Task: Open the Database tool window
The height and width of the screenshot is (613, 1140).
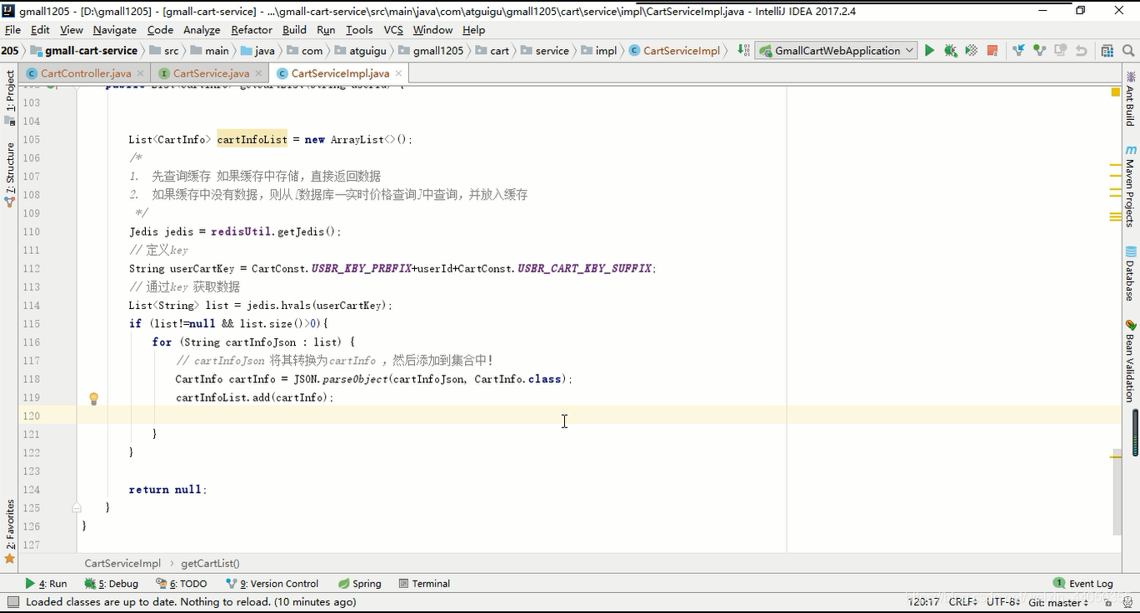Action: [x=1131, y=274]
